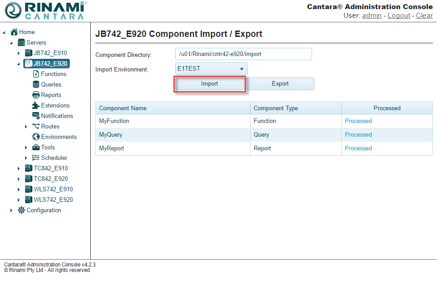Image resolution: width=437 pixels, height=282 pixels.
Task: Select the WLS742_E920 server tree item
Action: coord(53,200)
